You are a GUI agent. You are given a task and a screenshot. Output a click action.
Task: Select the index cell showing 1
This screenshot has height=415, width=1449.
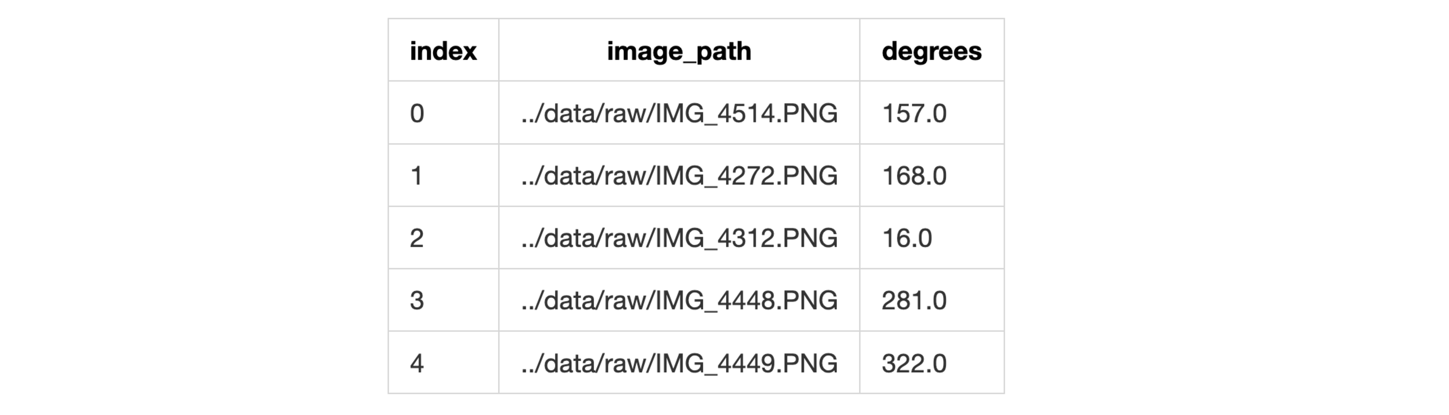coord(417,176)
